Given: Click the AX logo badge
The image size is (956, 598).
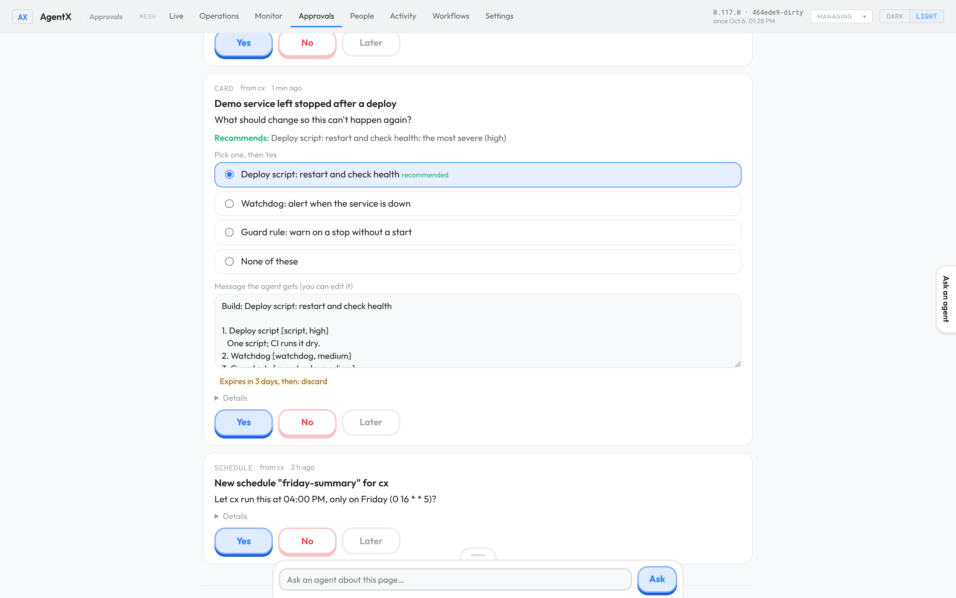Looking at the screenshot, I should [x=23, y=17].
